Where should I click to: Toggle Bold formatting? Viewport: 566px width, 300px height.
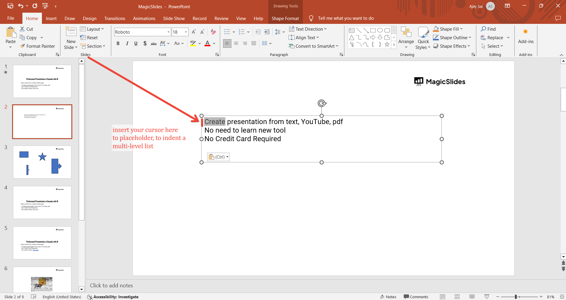pyautogui.click(x=118, y=43)
